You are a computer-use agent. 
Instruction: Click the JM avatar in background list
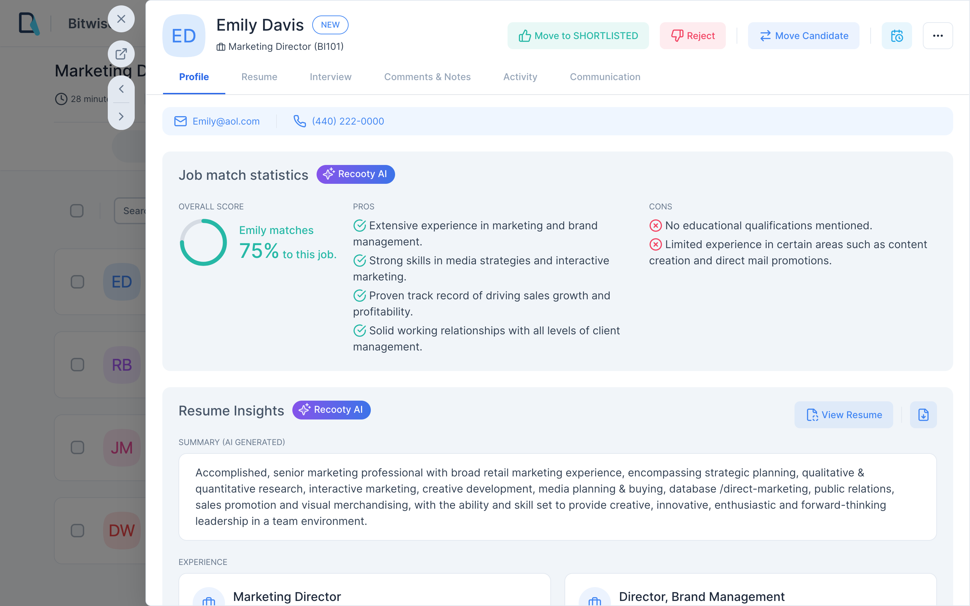tap(122, 448)
